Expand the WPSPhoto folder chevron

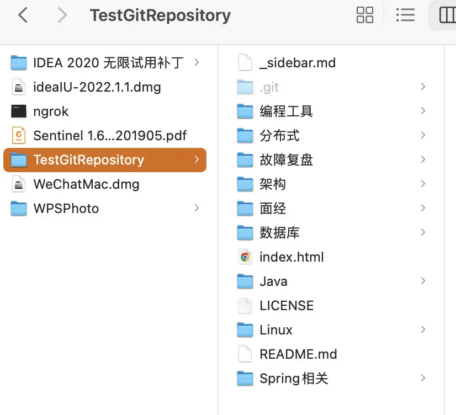click(x=197, y=208)
